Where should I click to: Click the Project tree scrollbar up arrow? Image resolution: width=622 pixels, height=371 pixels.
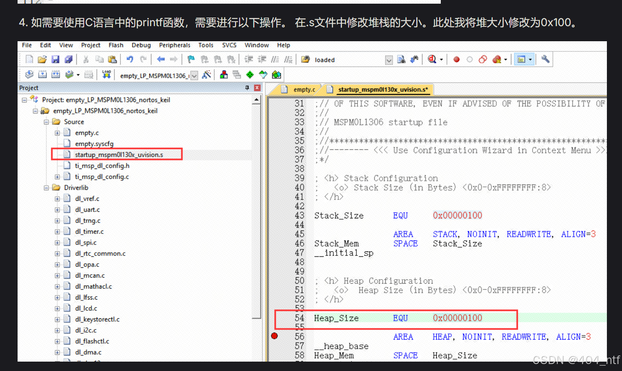256,100
